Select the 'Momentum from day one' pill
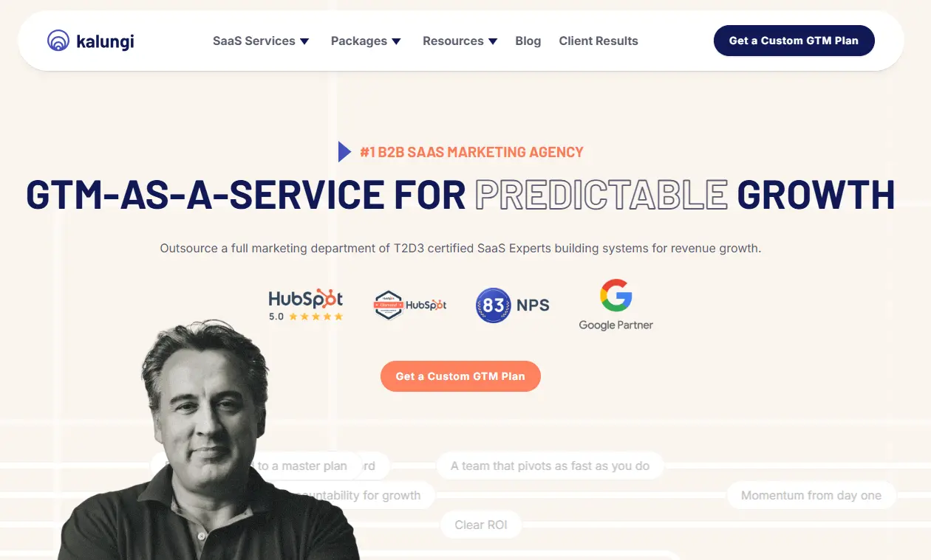 tap(811, 496)
